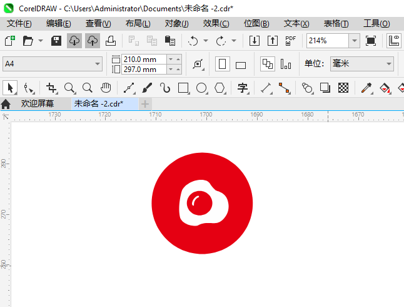Screen dimensions: 404x307
Task: Select the Polygon tool
Action: coord(220,88)
